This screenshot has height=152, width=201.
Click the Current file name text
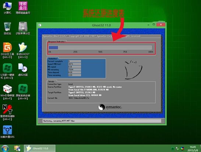coord(78,98)
